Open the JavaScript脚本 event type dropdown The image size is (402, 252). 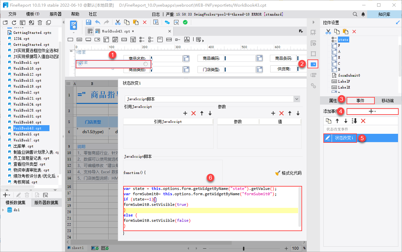pos(297,99)
